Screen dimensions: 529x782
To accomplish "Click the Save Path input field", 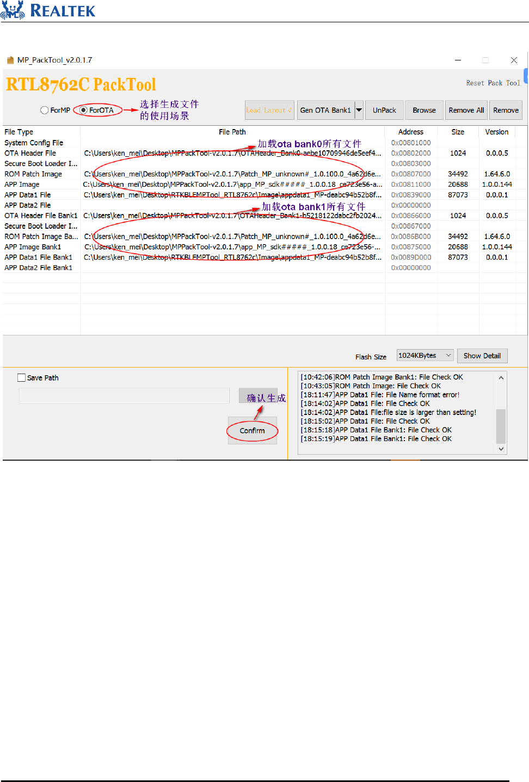I will pos(124,395).
